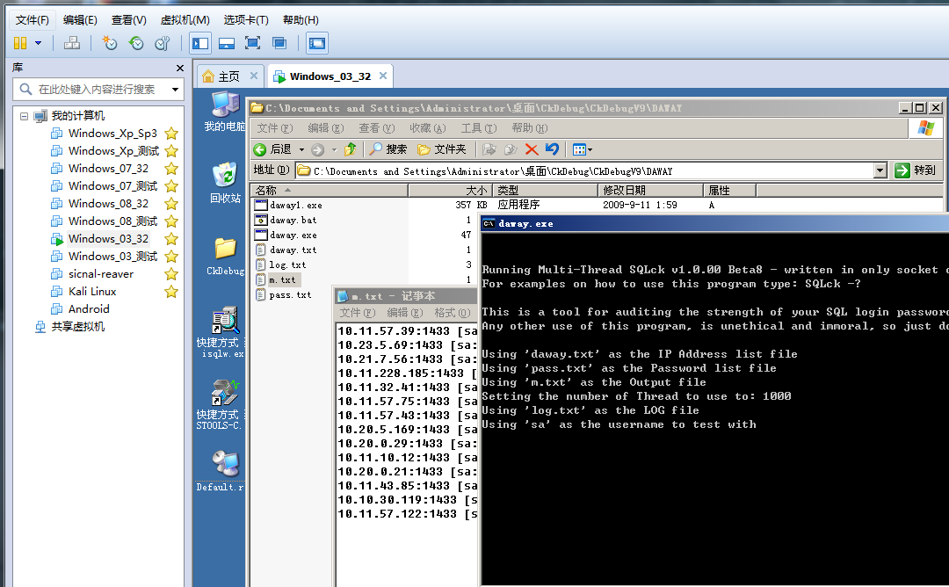Click the isqlw shortcut desktop icon

221,333
